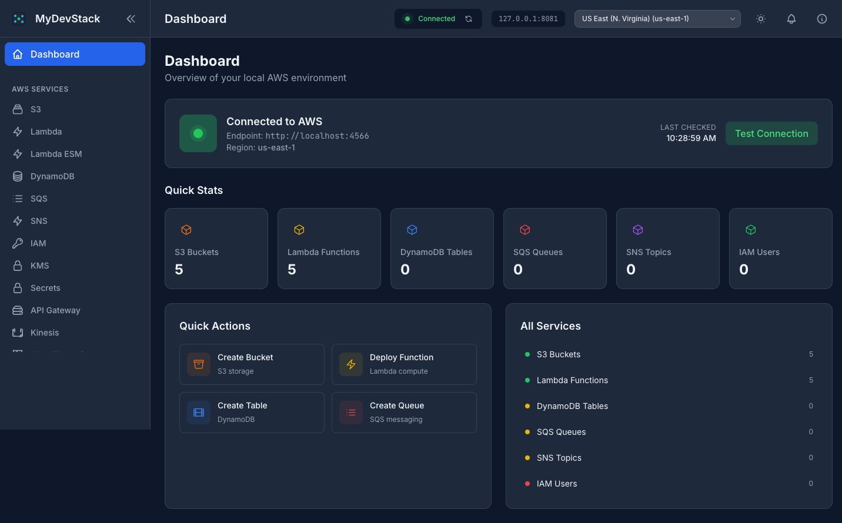842x523 pixels.
Task: Click the green connection status icon tile
Action: pos(198,133)
